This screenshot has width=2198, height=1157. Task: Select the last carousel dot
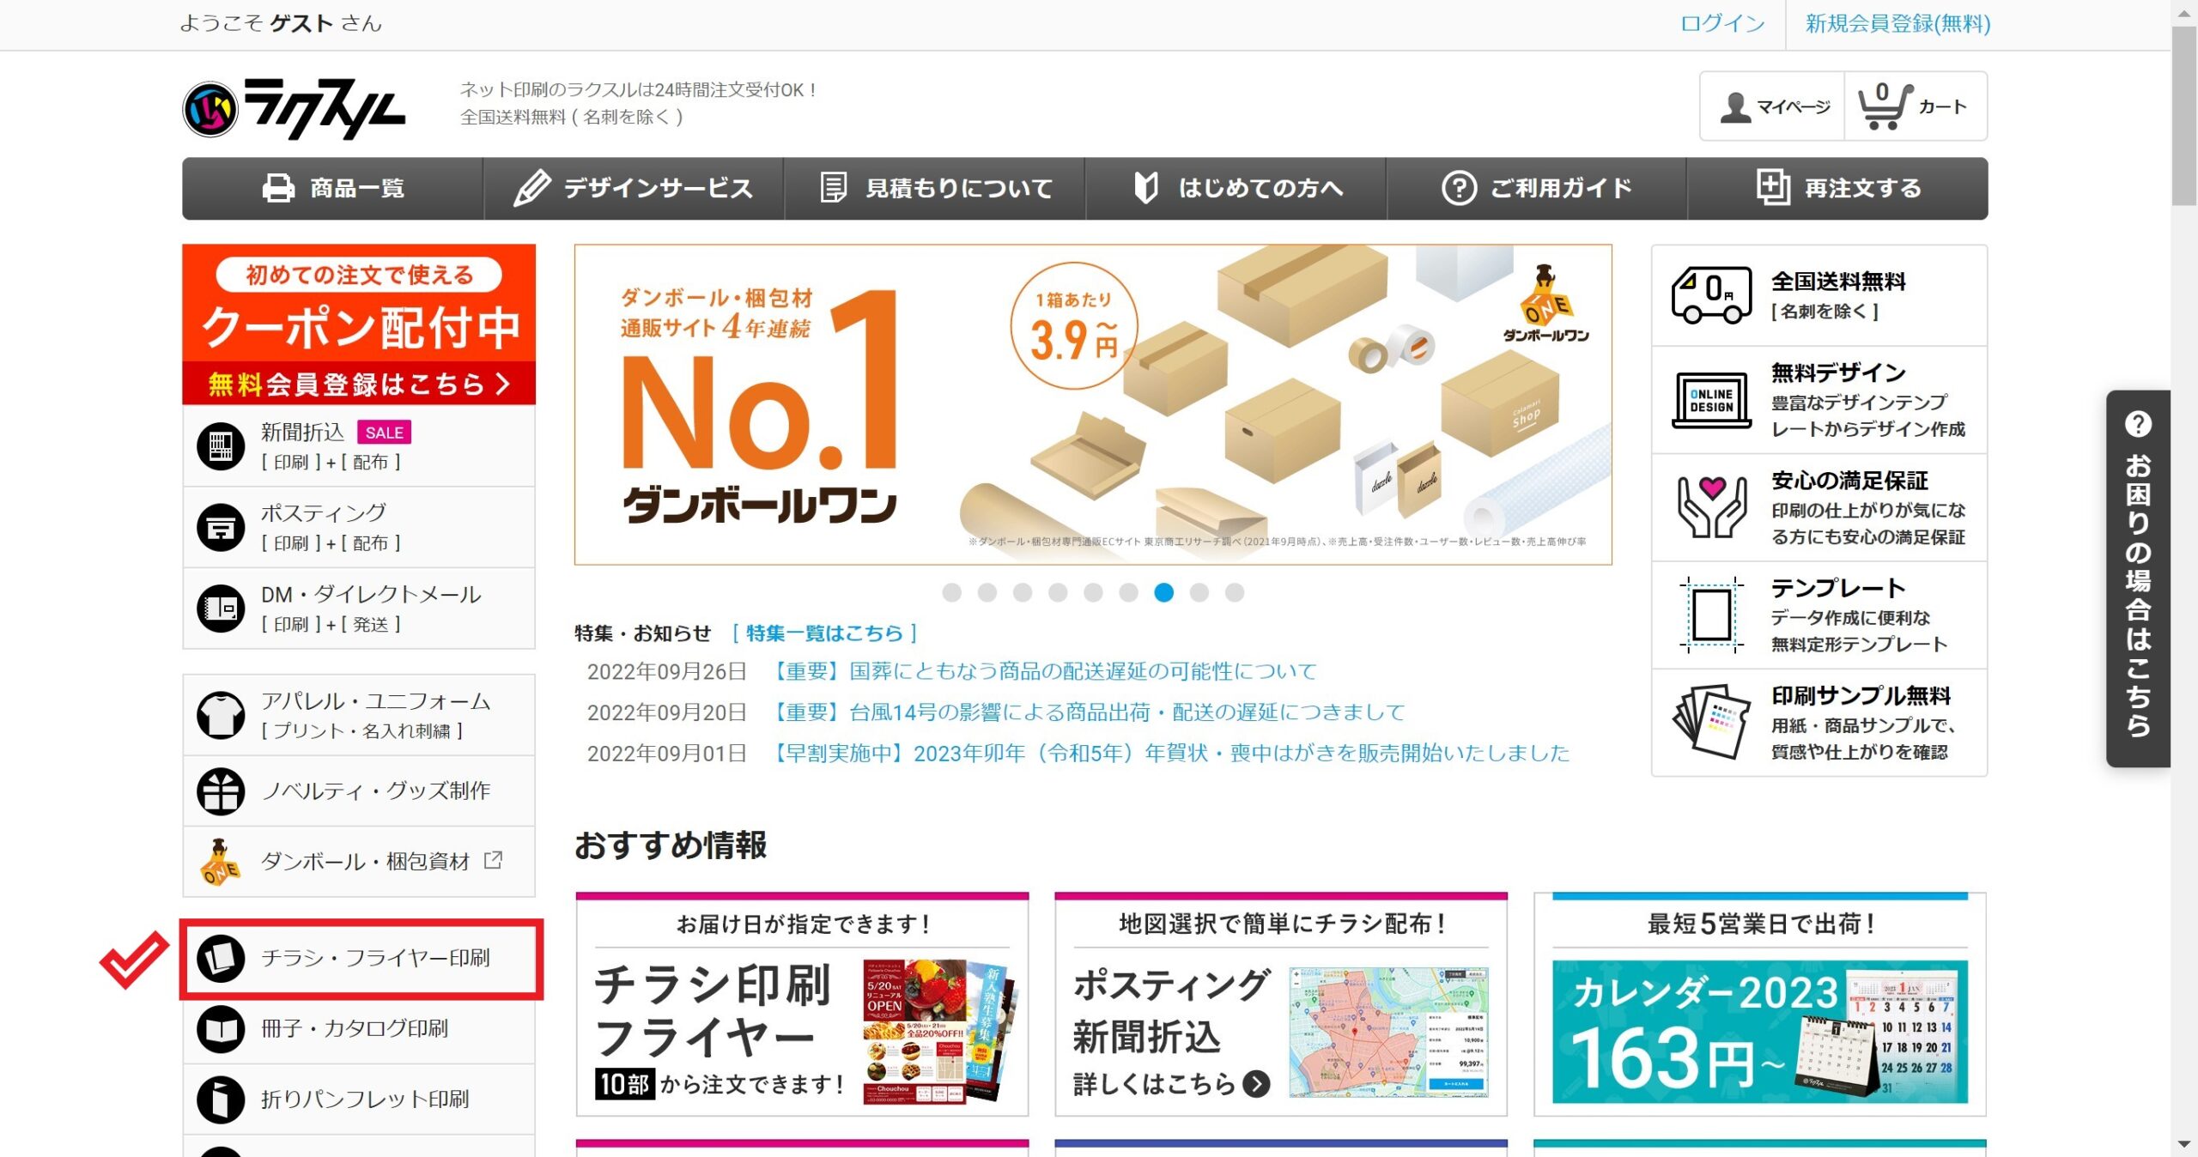pos(1235,592)
